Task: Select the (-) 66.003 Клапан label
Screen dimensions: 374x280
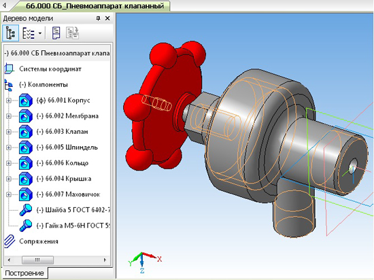Action: [x=62, y=132]
